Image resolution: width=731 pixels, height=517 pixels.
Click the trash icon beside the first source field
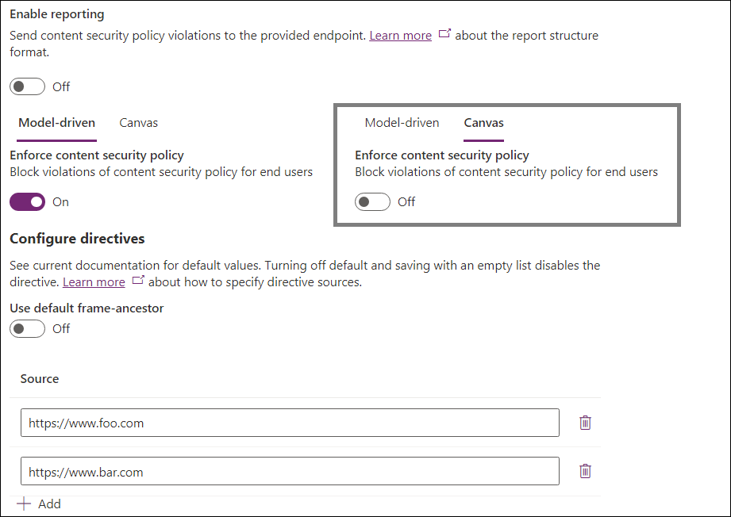[585, 423]
